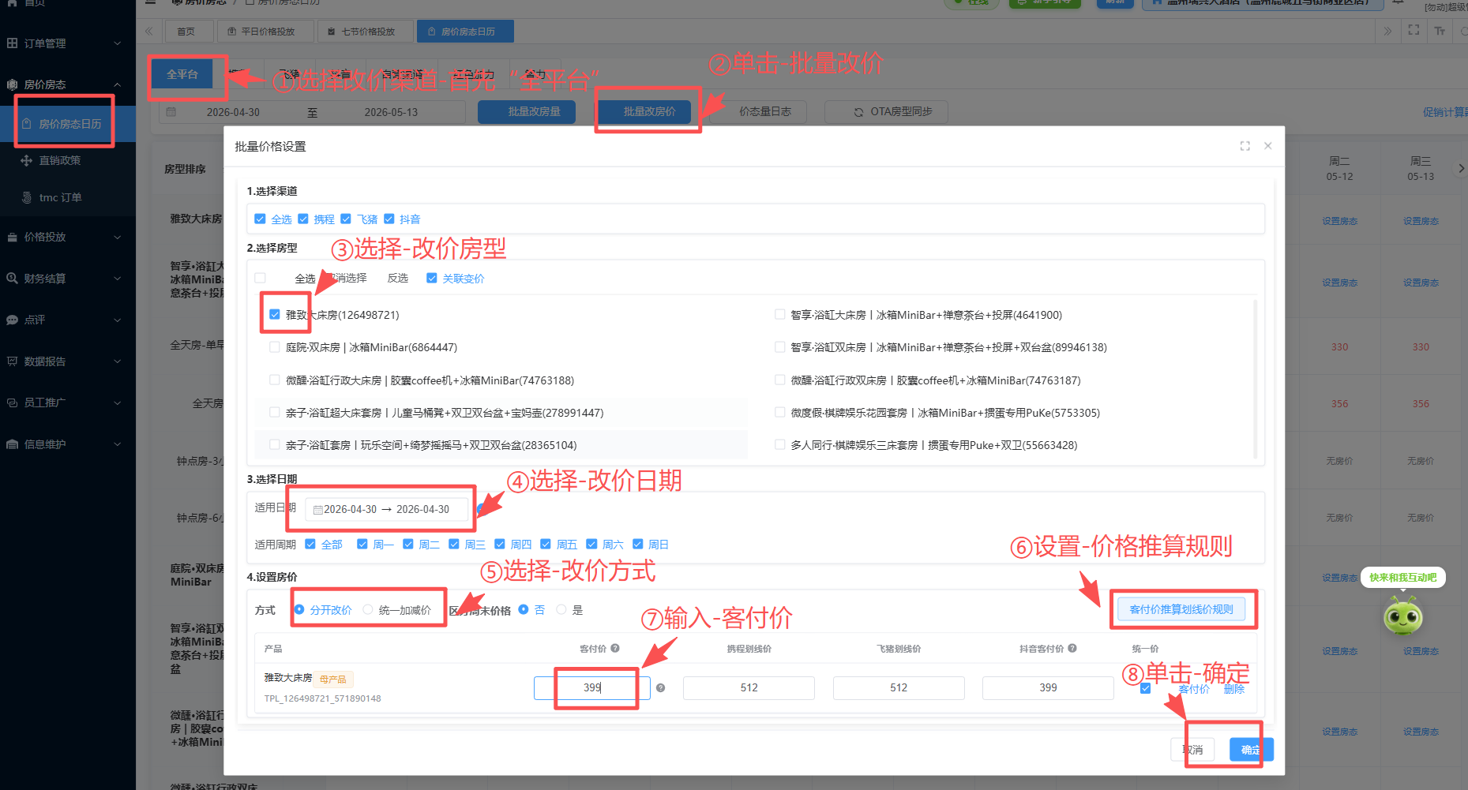
Task: Click the 点评 chat bubble icon
Action: click(x=12, y=320)
